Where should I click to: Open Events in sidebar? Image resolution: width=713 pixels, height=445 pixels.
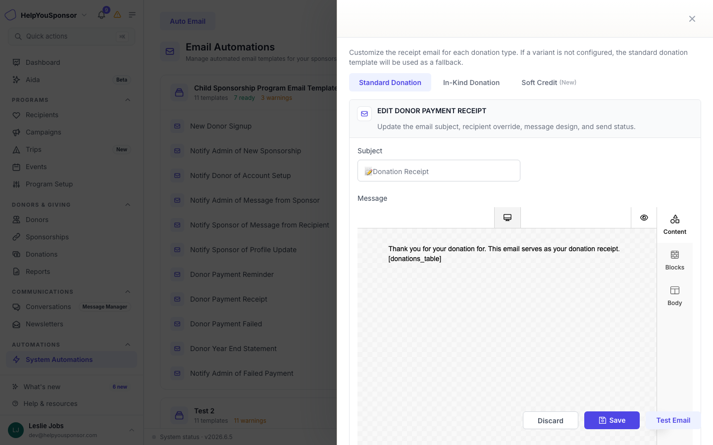pyautogui.click(x=71, y=167)
